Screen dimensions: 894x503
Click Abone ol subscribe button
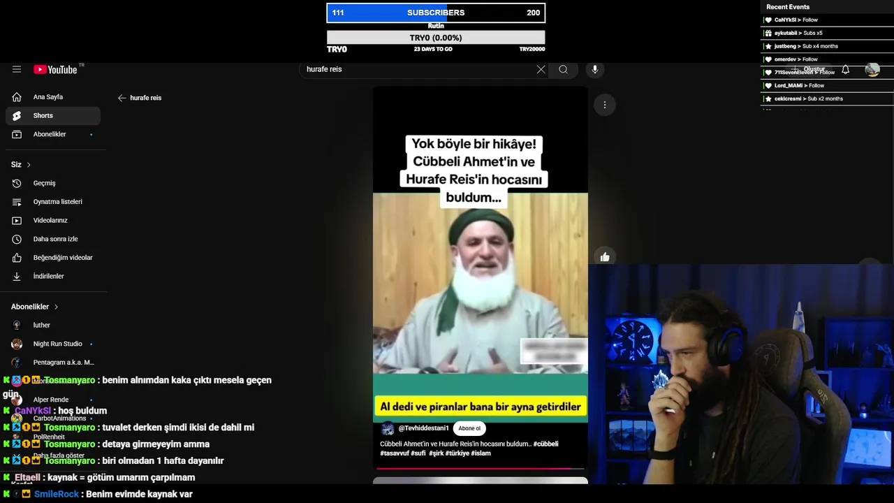(469, 428)
